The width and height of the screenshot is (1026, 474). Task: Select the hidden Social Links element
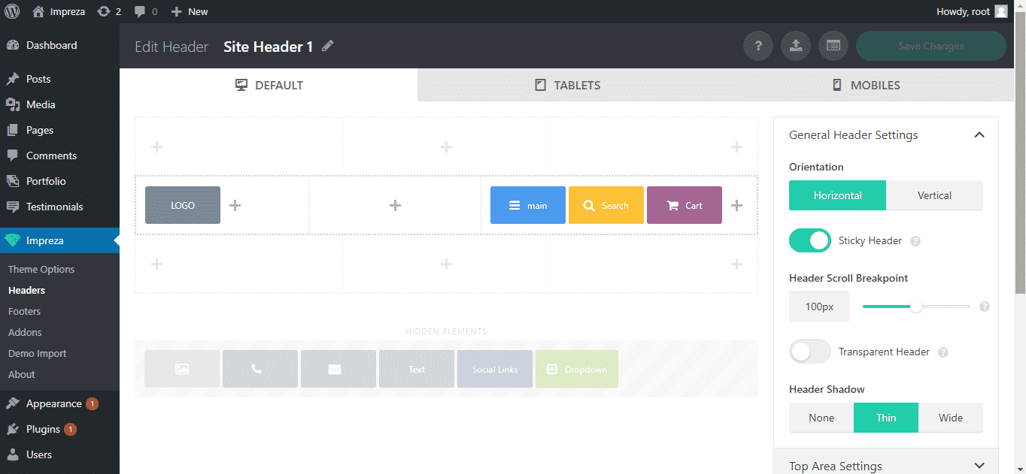click(x=495, y=369)
